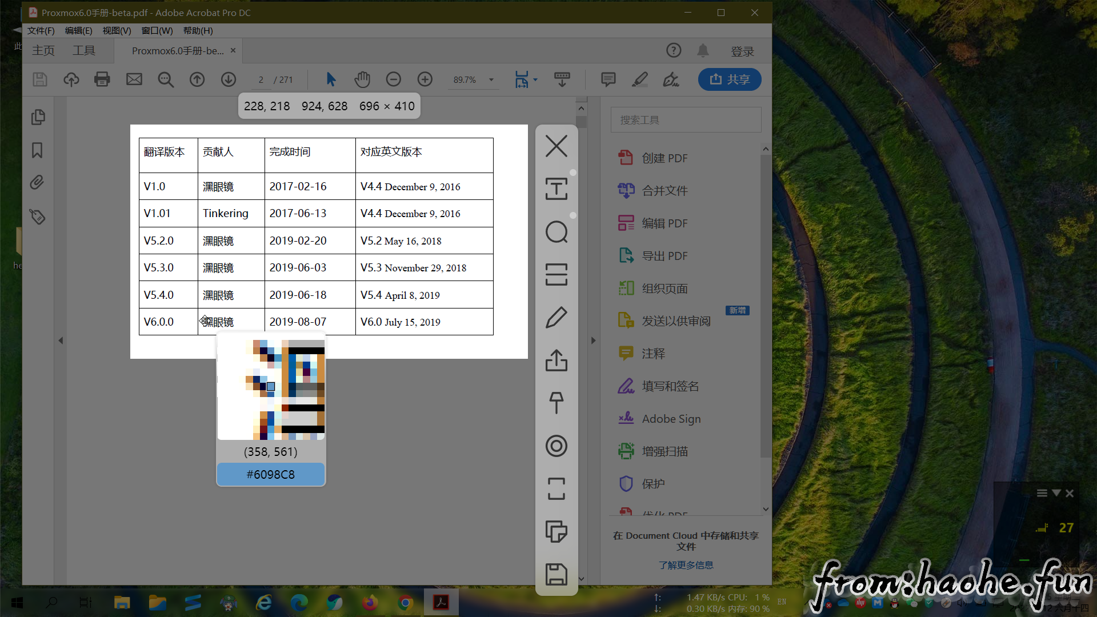
Task: Click the Save file icon in Acrobat toolbar
Action: (x=40, y=79)
